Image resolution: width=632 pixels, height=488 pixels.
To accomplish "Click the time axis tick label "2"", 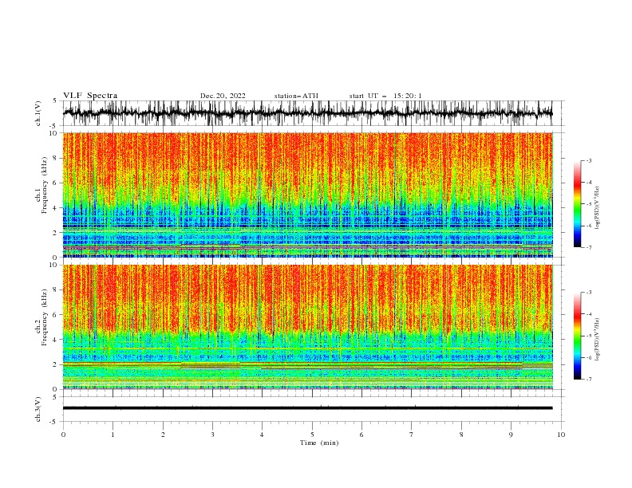I will click(163, 435).
